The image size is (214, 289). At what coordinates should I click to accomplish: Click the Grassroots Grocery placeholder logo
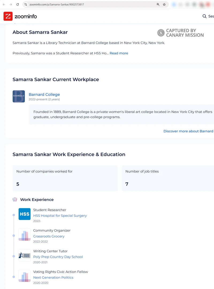(24, 235)
